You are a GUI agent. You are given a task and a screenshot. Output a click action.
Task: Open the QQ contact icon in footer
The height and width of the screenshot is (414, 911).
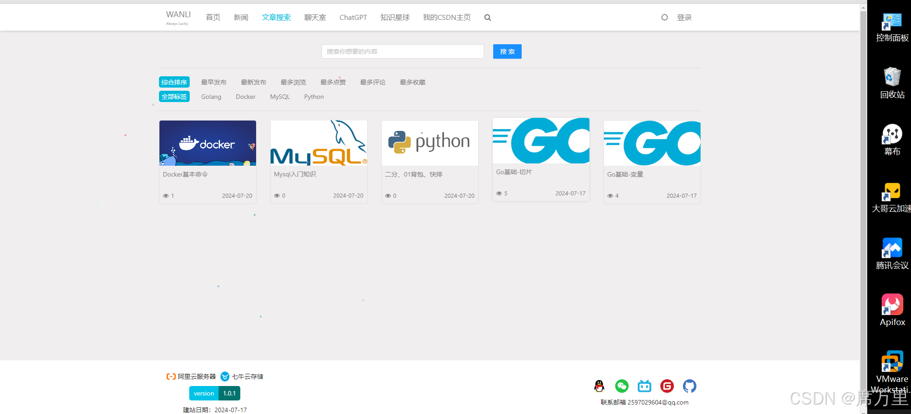point(599,386)
